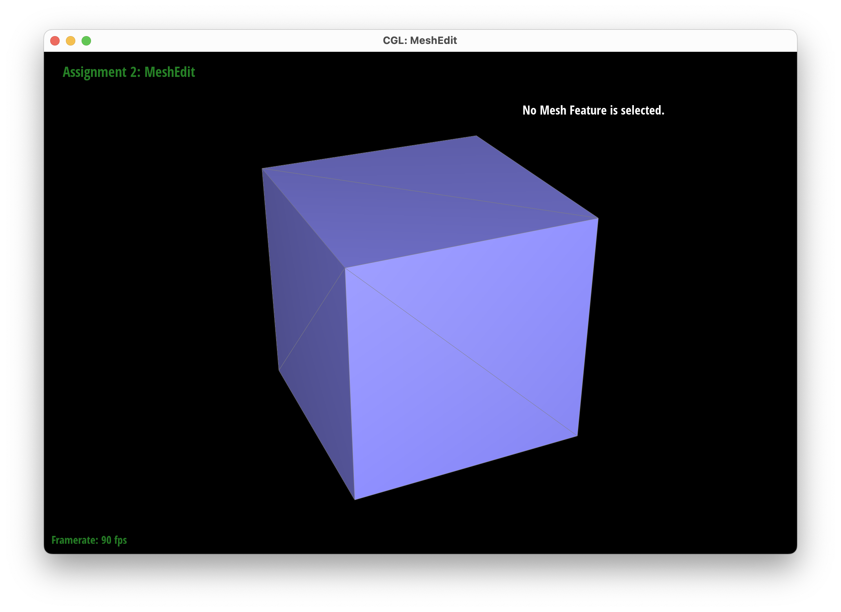Select the cube's top center vertex nearest camera

tap(345, 268)
